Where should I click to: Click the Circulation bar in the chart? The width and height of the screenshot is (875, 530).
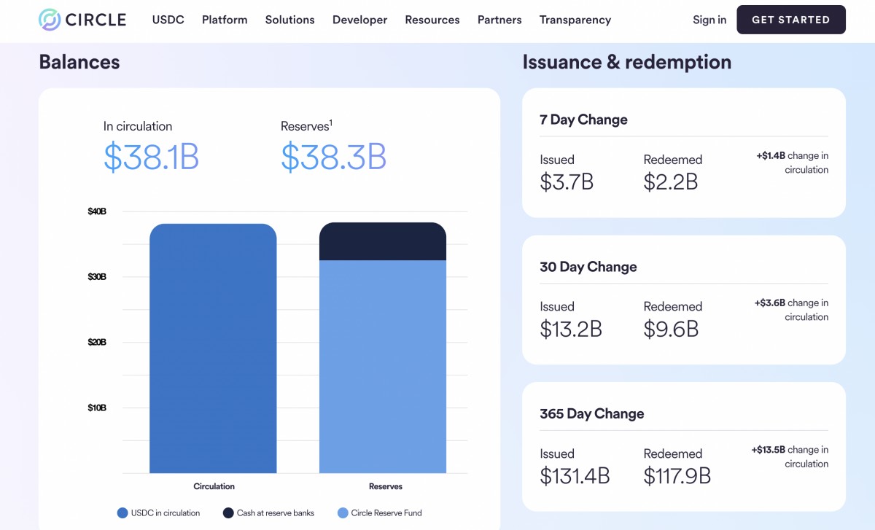pos(213,348)
